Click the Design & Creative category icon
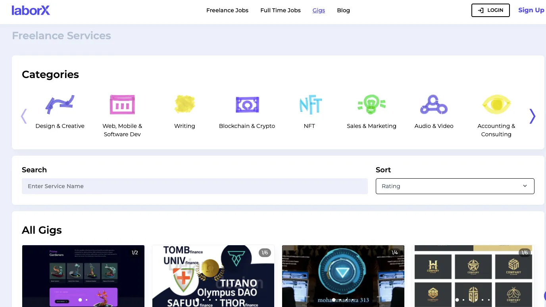This screenshot has width=546, height=307. click(60, 105)
